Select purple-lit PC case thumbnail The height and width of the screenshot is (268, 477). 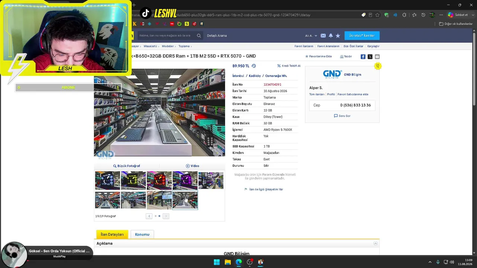[185, 180]
